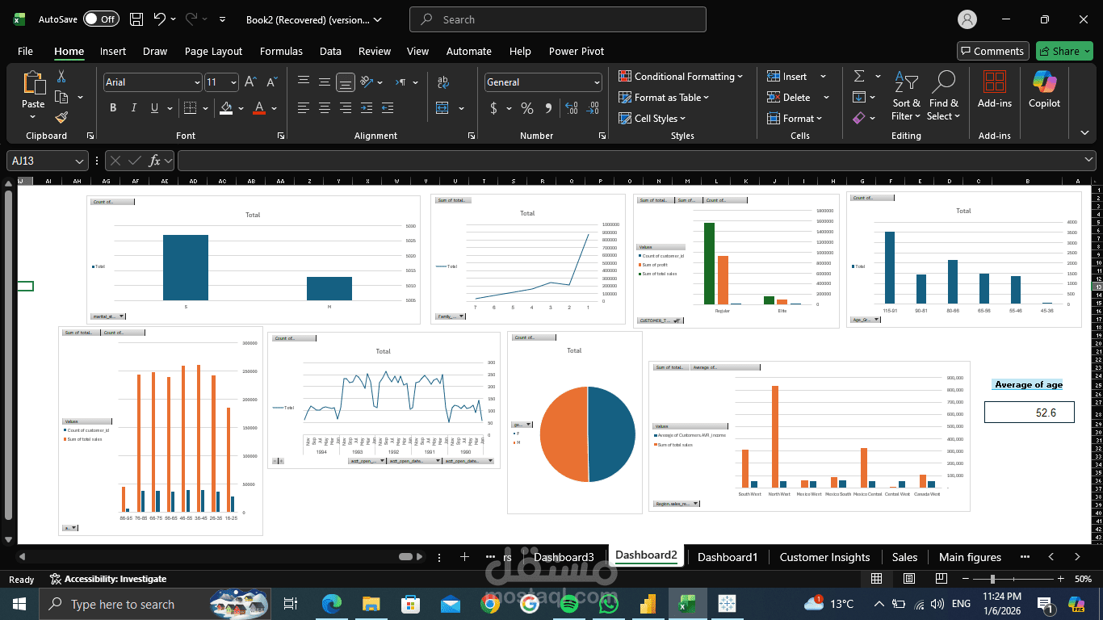1103x620 pixels.
Task: Toggle Wrap Text button
Action: tap(442, 82)
